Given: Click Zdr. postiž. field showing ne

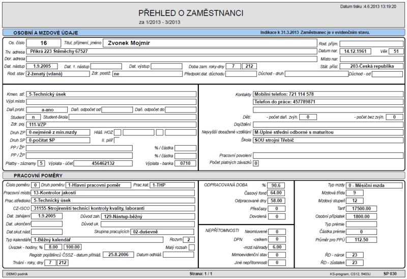Looking at the screenshot, I should coord(148,74).
